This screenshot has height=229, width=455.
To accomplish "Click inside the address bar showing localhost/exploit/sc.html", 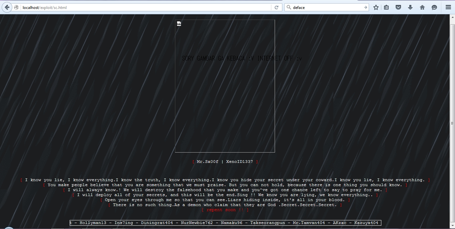I will [x=100, y=7].
